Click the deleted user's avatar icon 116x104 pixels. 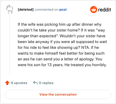point(10,10)
